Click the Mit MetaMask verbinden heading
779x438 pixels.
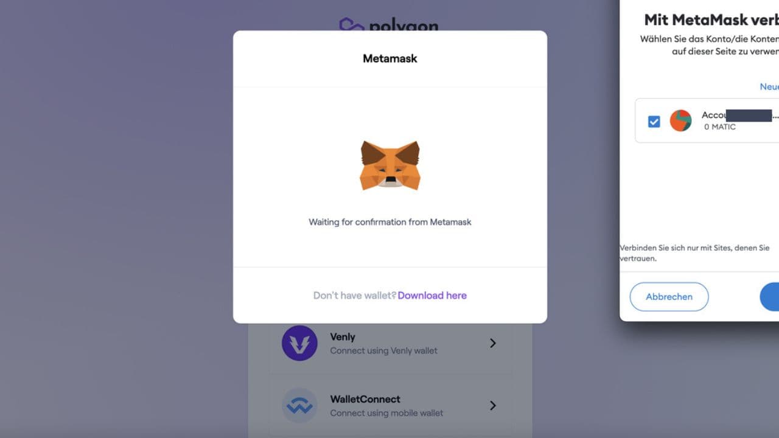711,19
